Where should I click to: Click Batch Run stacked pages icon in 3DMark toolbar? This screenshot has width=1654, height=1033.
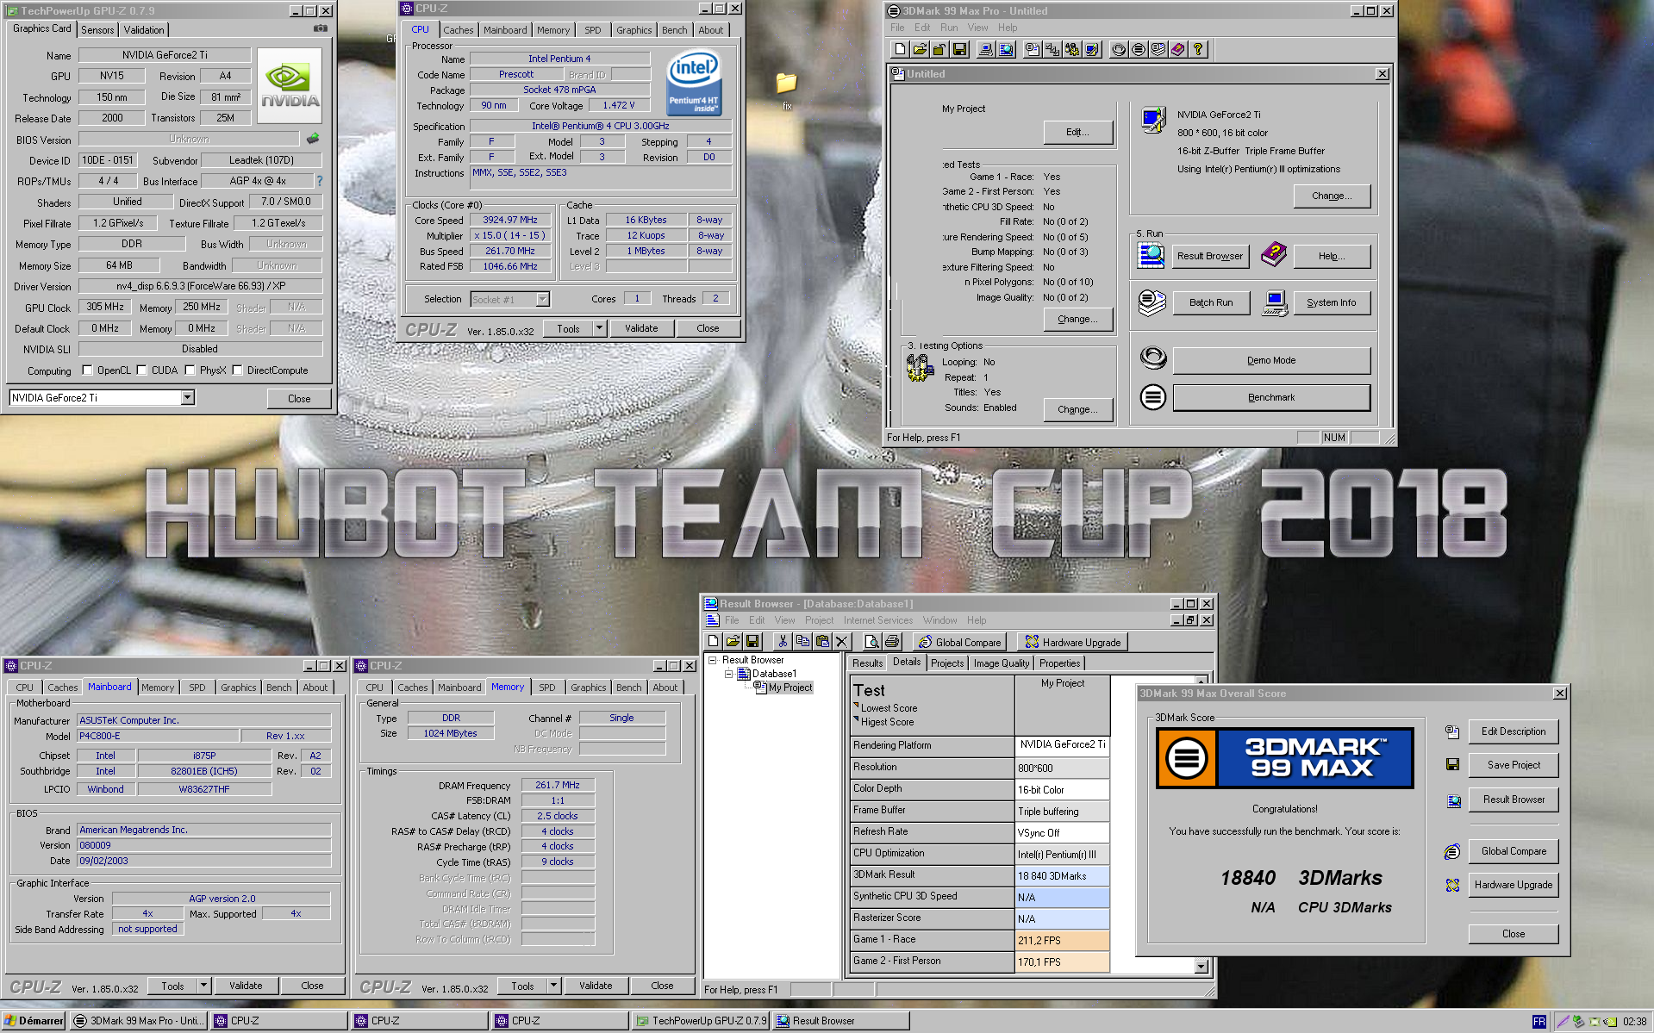(1158, 49)
